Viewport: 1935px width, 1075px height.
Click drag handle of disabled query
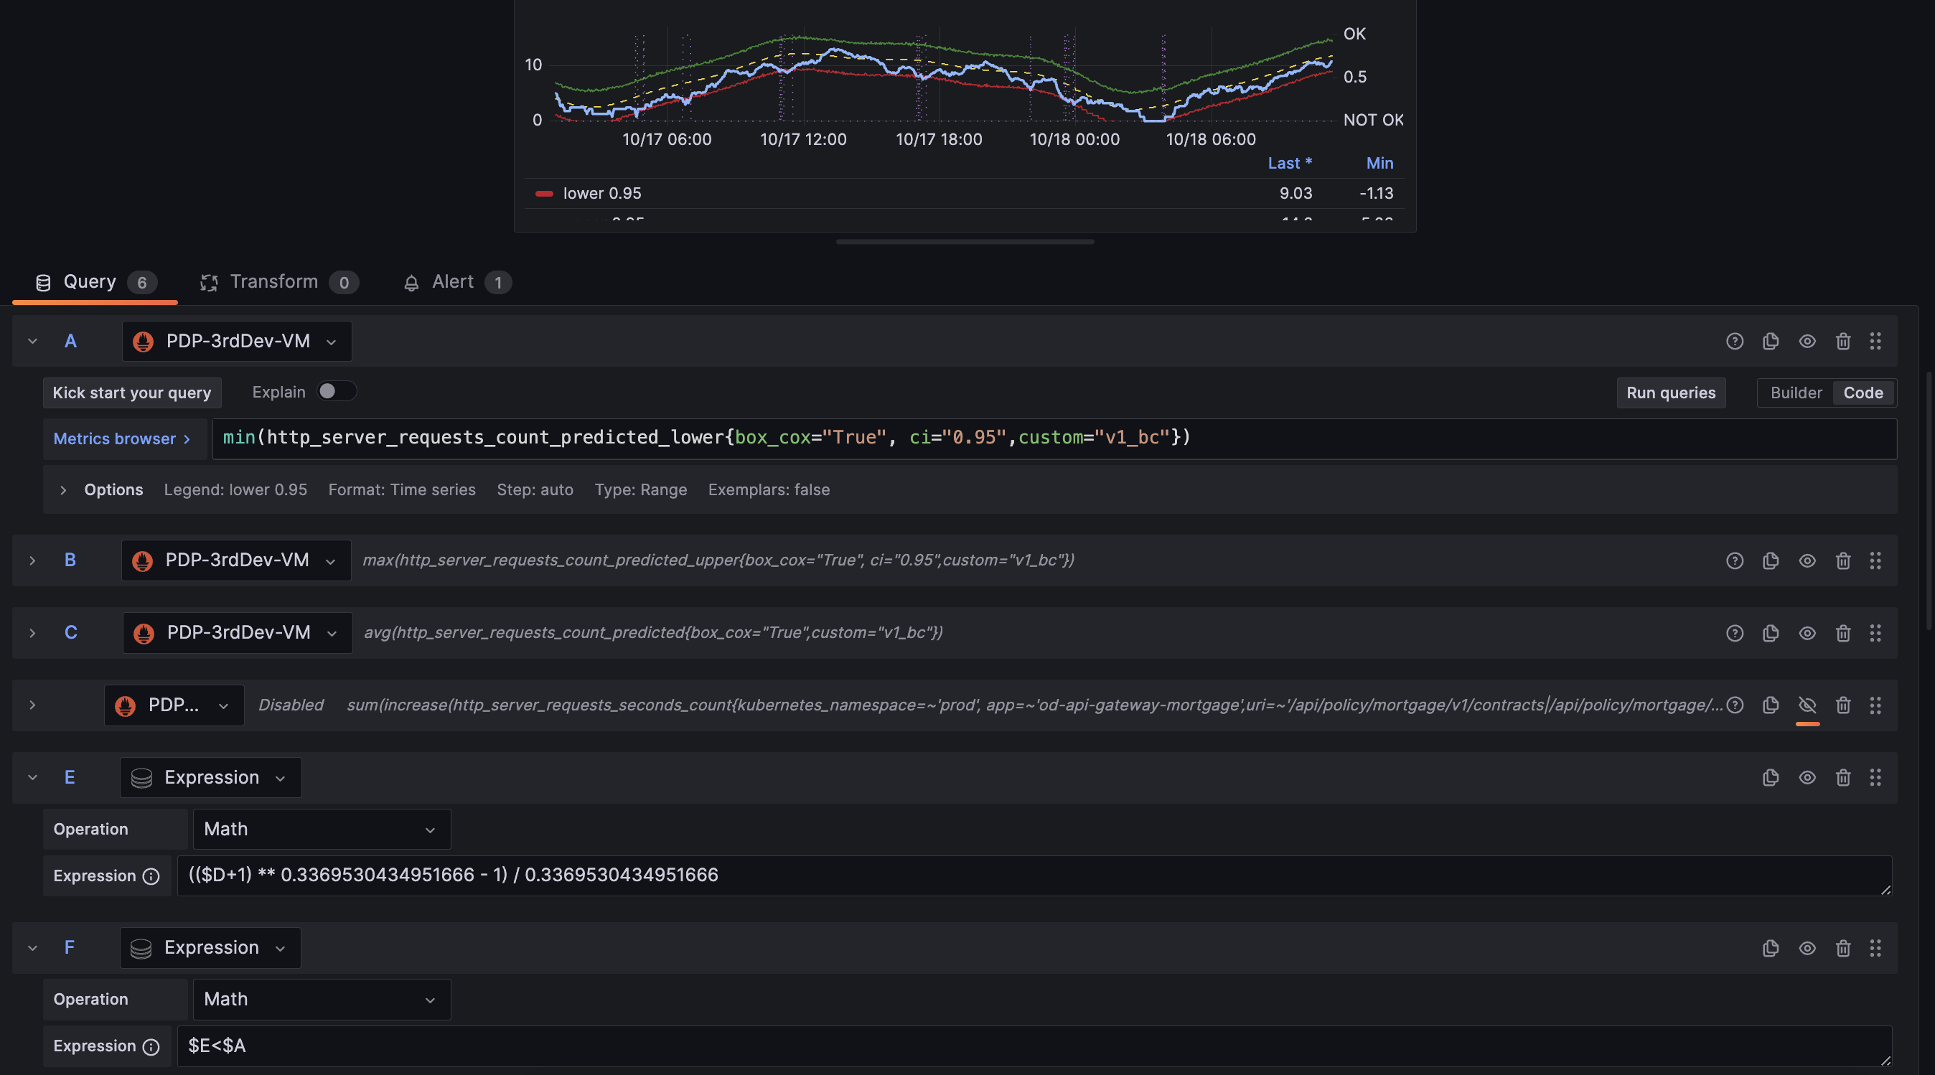point(1875,705)
